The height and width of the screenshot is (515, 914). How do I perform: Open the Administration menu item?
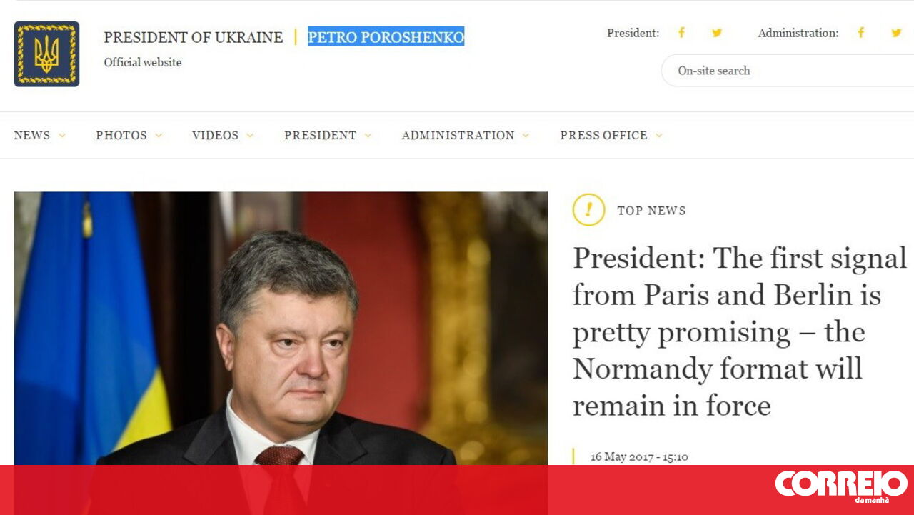tap(458, 135)
